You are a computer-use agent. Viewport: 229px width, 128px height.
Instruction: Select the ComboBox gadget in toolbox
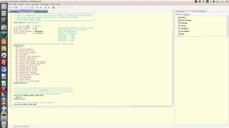point(185,31)
